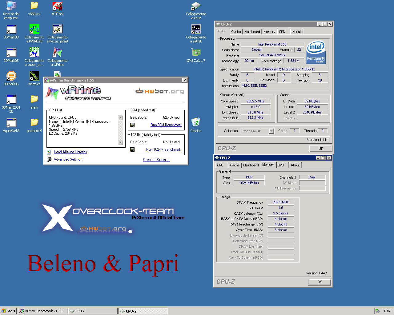Click the Core Voltage value 1.584 V
394x315 pixels.
tap(293, 61)
